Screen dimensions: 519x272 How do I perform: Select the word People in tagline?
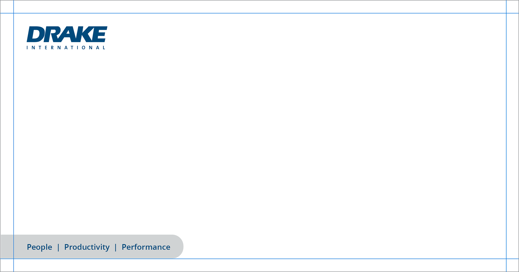pos(39,247)
